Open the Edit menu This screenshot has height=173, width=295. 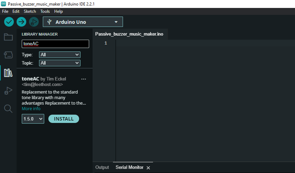tap(16, 11)
